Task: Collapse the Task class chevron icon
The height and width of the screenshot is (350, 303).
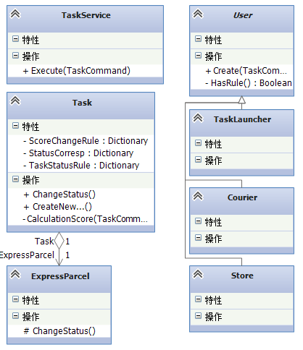Action: point(15,101)
